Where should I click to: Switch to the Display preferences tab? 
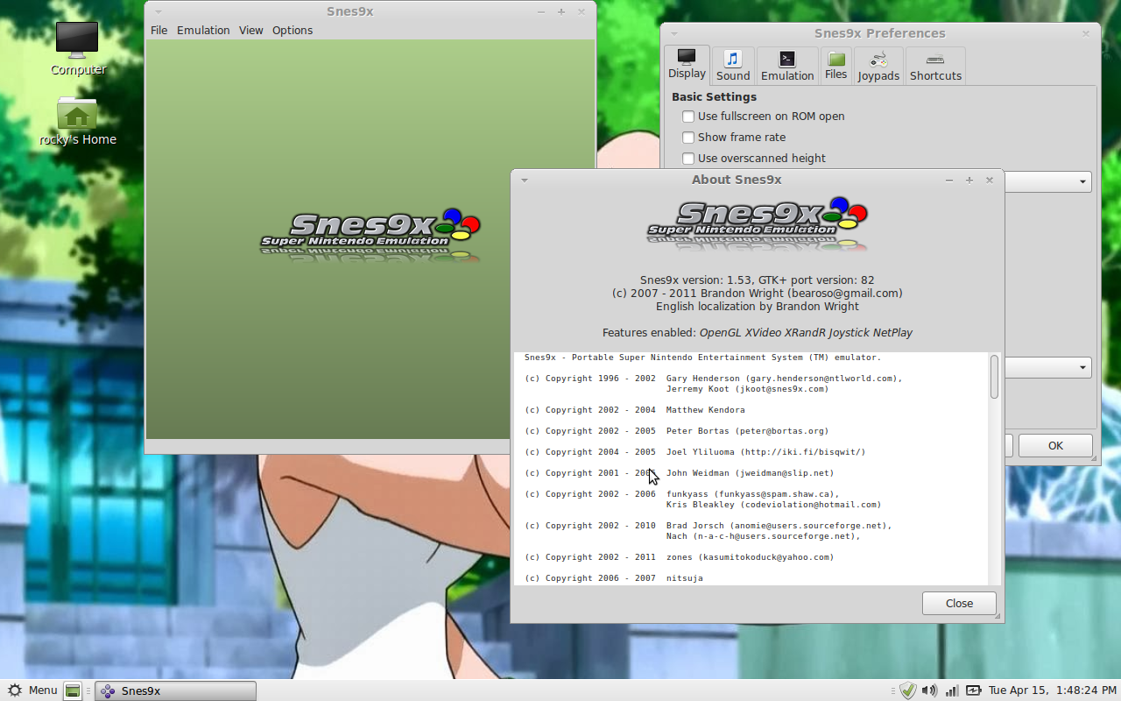687,65
